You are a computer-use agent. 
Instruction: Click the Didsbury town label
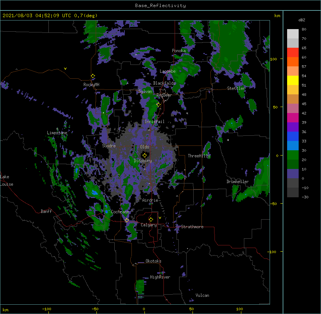pyautogui.click(x=143, y=161)
